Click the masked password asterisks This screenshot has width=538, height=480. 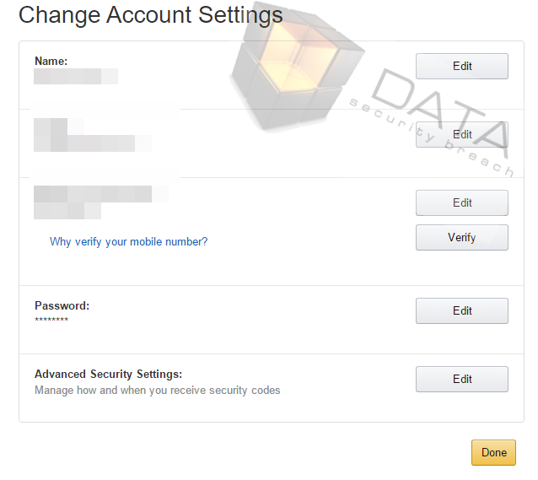coord(51,320)
